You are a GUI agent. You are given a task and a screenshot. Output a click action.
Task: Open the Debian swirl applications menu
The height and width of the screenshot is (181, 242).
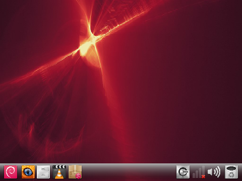11,172
